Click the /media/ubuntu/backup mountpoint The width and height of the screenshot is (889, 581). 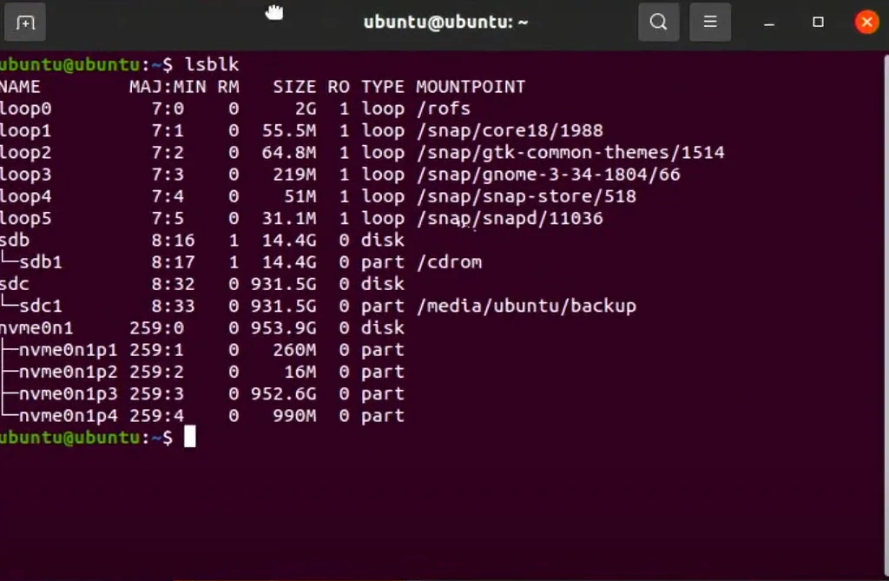(x=526, y=306)
